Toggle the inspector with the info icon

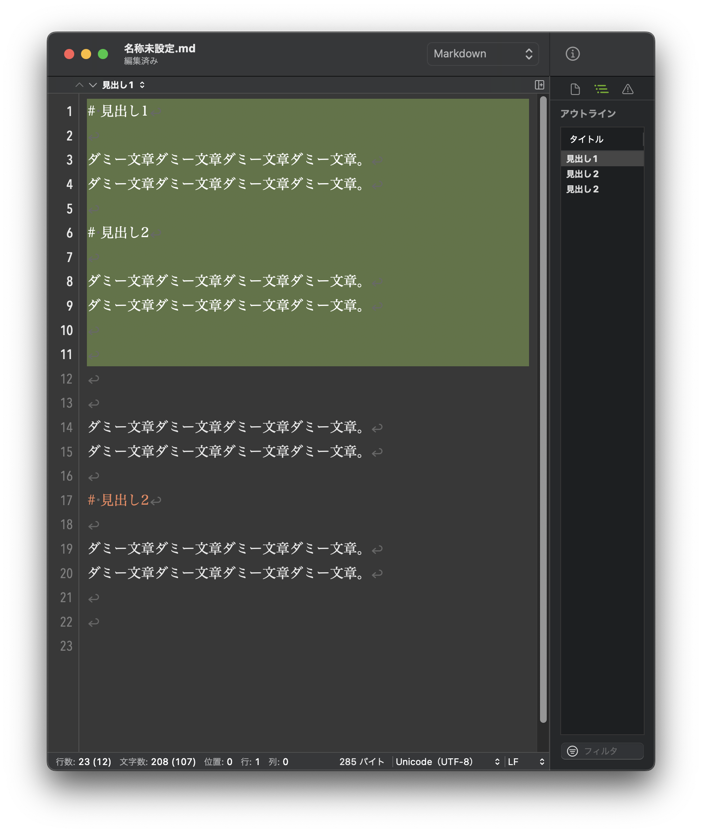[x=572, y=54]
